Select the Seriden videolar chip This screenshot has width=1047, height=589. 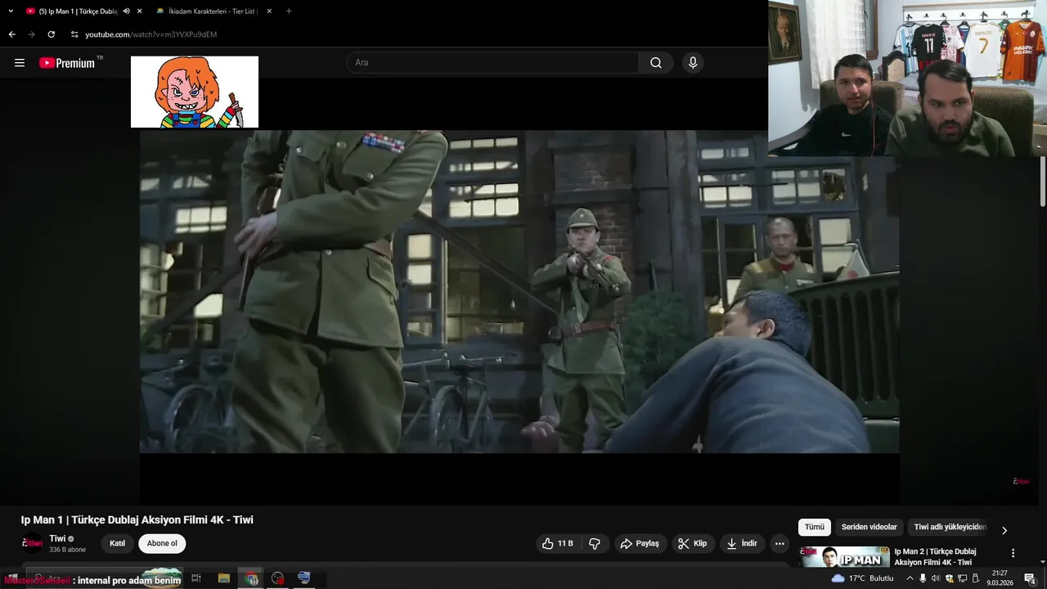(870, 528)
